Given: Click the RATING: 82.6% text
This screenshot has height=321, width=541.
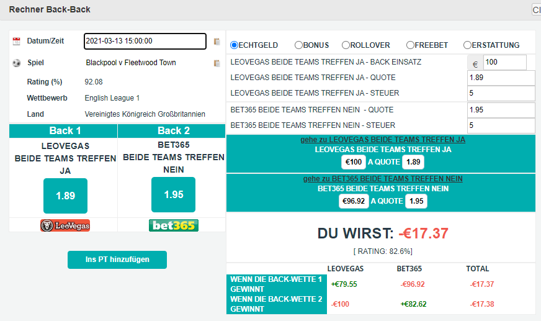Looking at the screenshot, I should [383, 251].
